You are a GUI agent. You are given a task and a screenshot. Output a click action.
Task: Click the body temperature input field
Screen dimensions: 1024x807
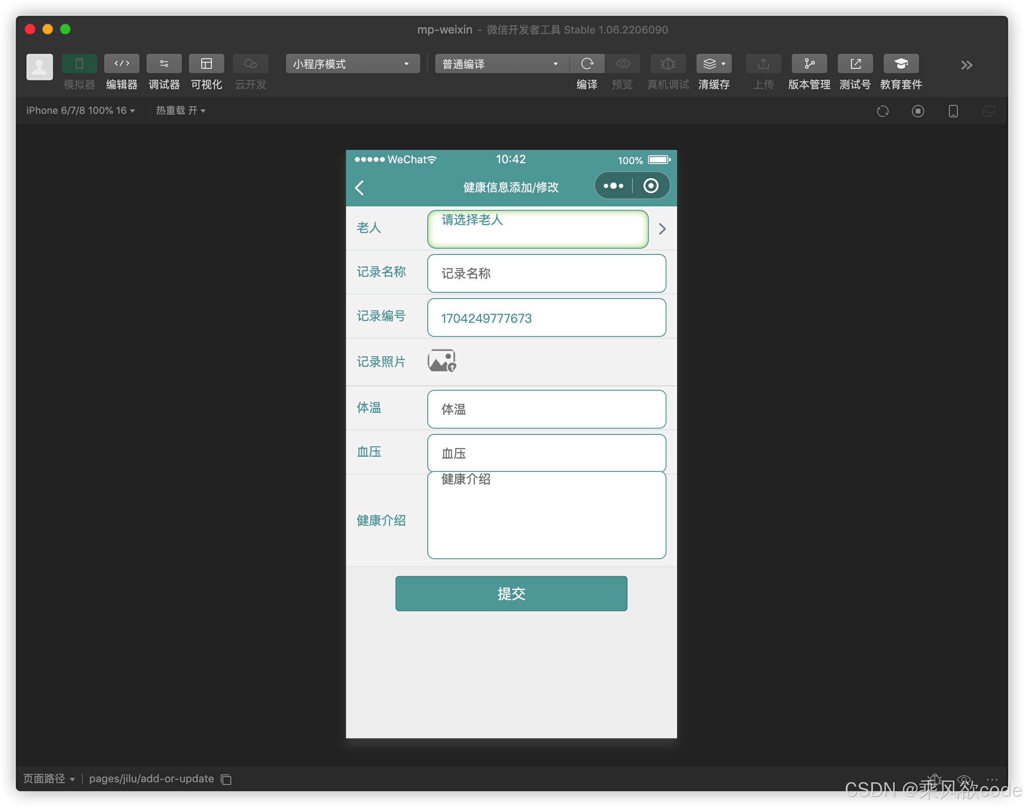click(x=546, y=409)
